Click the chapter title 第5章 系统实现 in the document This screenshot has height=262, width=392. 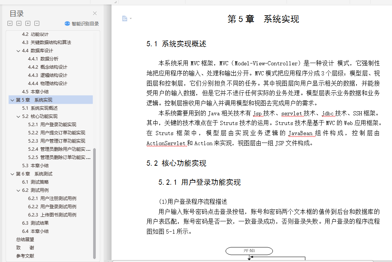pos(263,19)
